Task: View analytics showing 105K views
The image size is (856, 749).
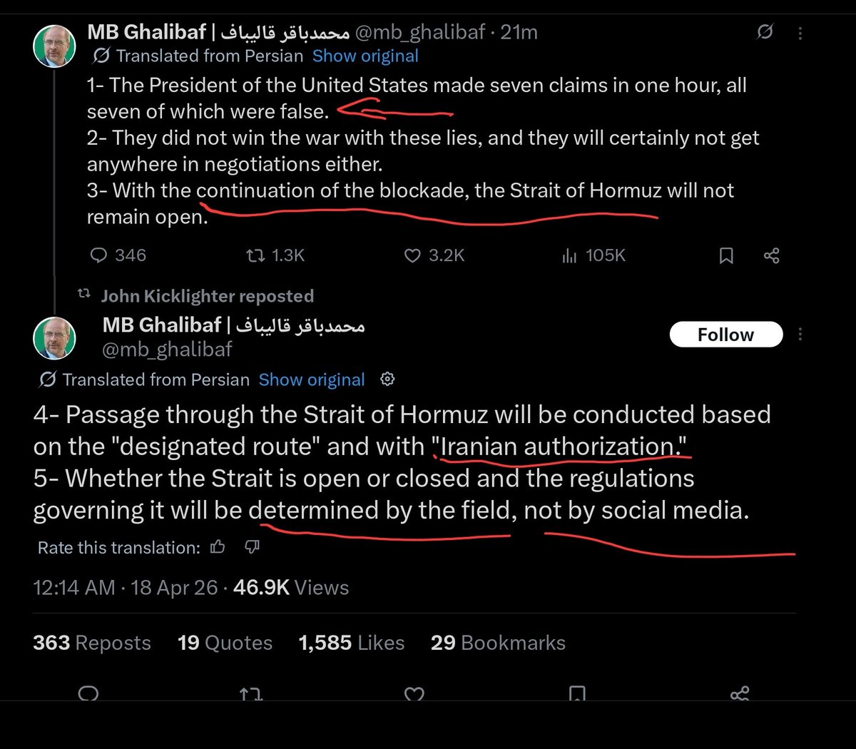Action: 569,255
